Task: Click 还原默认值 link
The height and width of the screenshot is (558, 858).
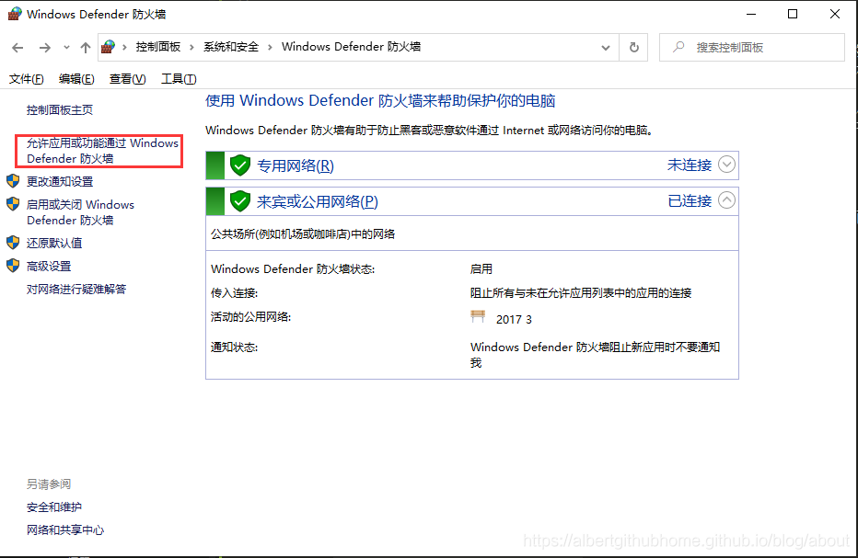Action: [54, 243]
